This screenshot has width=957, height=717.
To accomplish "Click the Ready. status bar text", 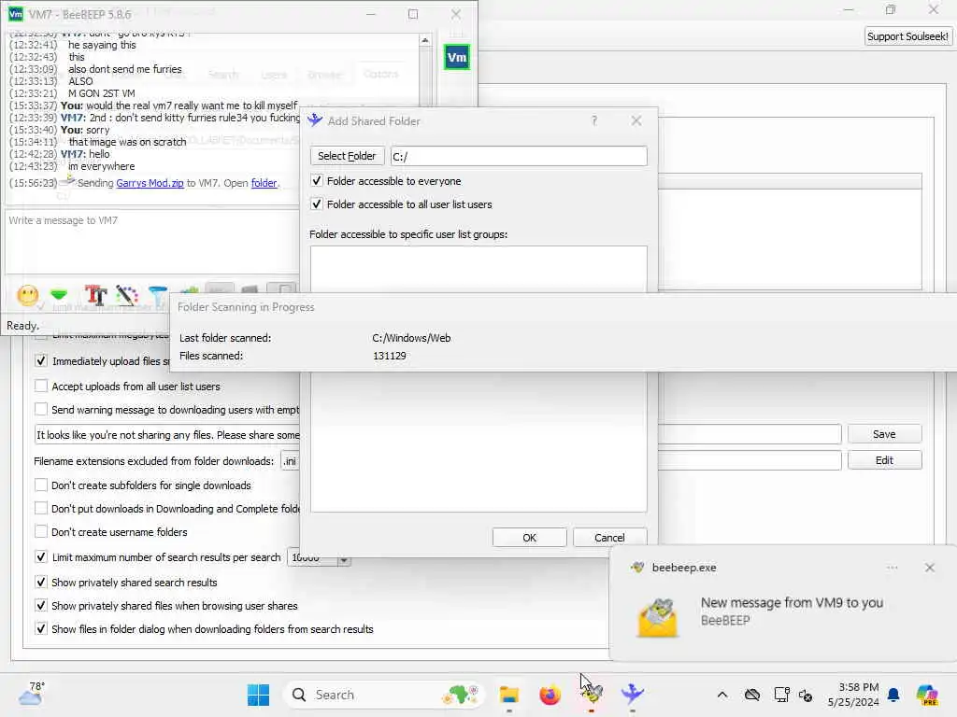I will 22,326.
